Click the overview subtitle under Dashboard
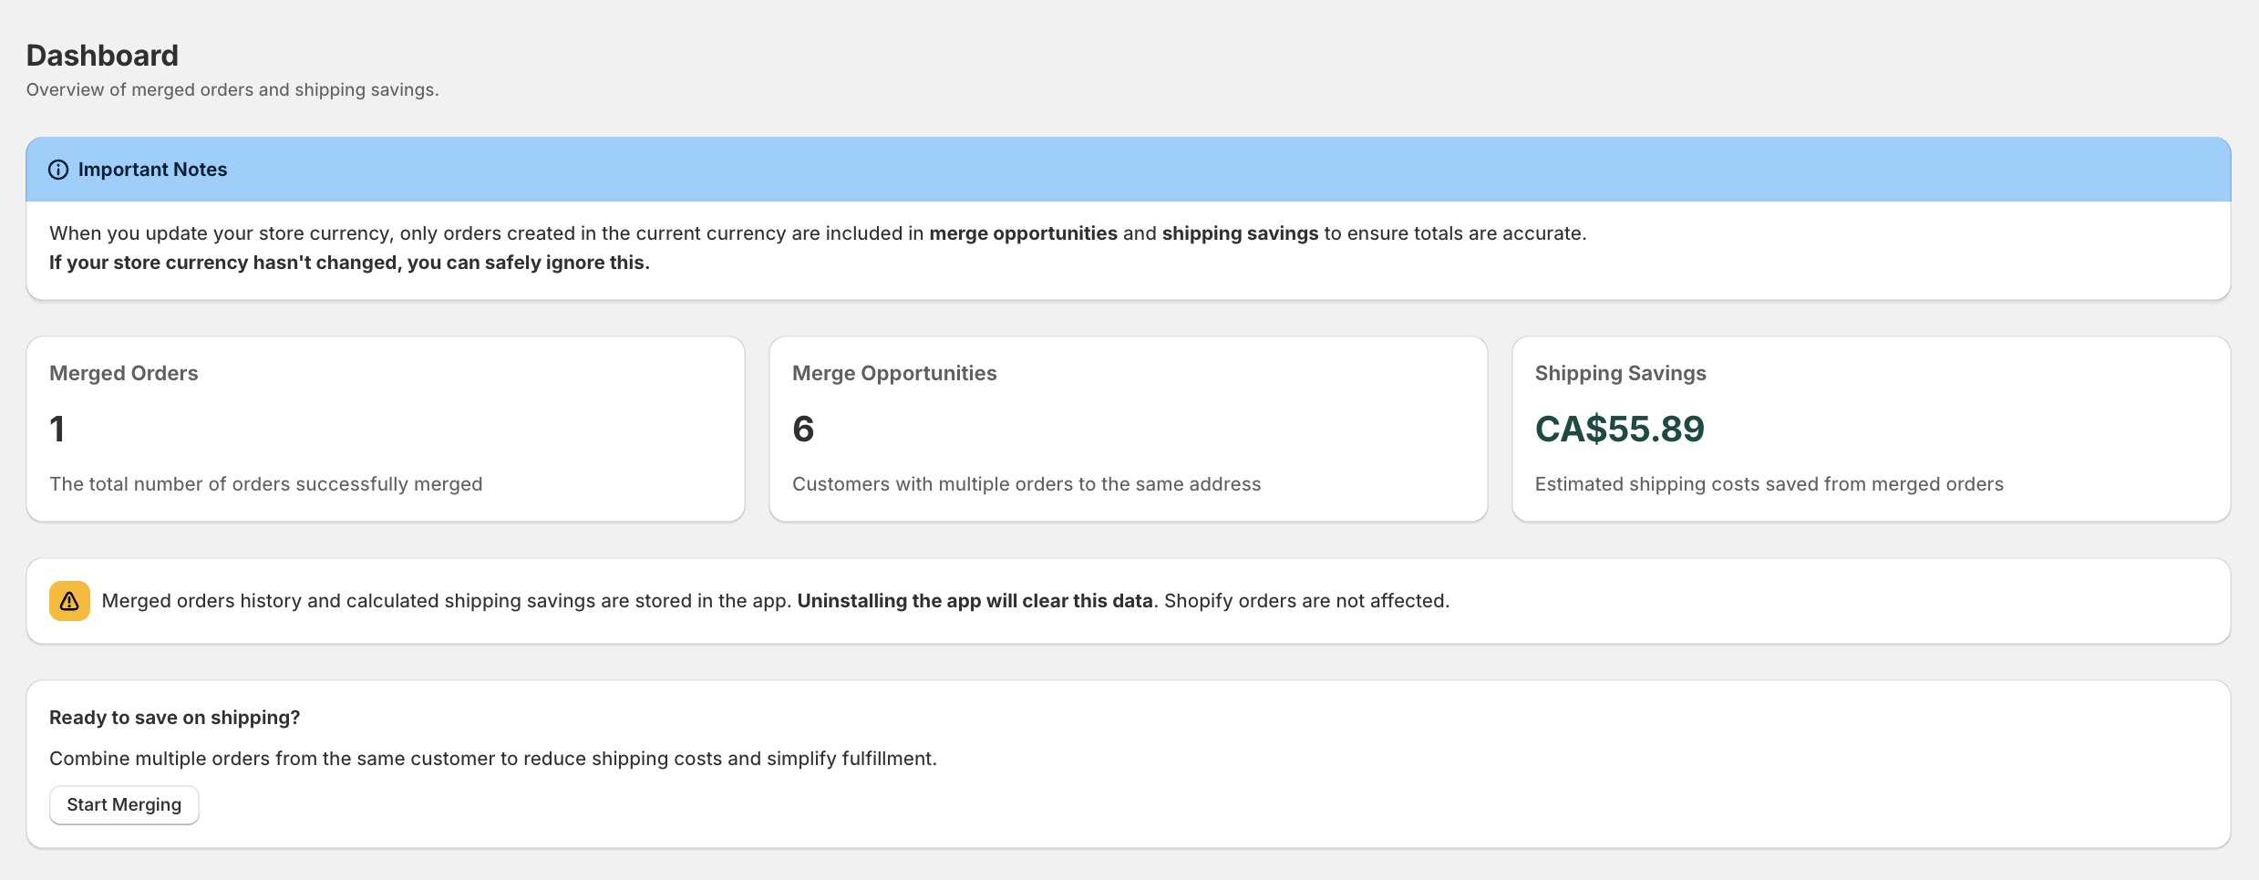2259x880 pixels. [x=232, y=89]
